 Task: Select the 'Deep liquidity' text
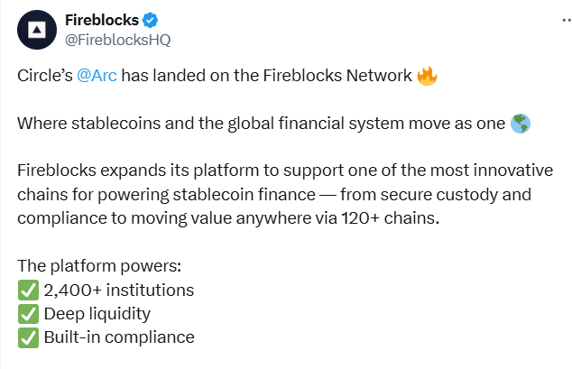97,314
